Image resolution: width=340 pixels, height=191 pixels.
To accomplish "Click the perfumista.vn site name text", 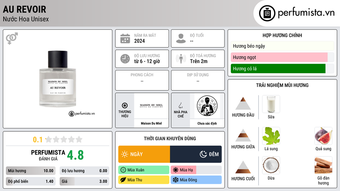I will click(x=306, y=13).
